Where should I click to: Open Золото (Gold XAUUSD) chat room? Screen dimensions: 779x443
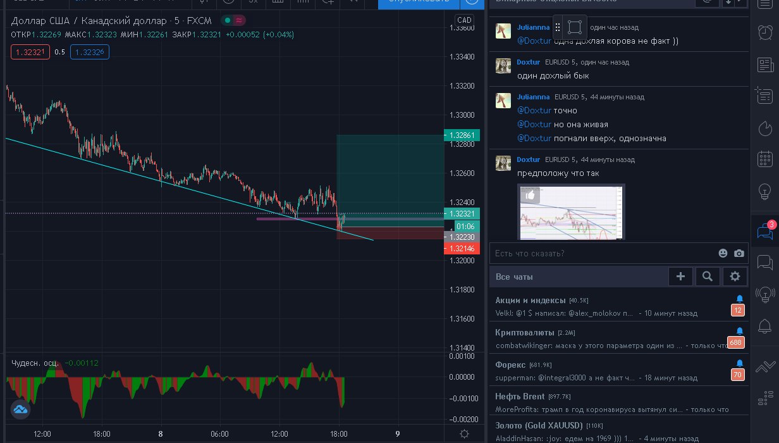(619, 430)
